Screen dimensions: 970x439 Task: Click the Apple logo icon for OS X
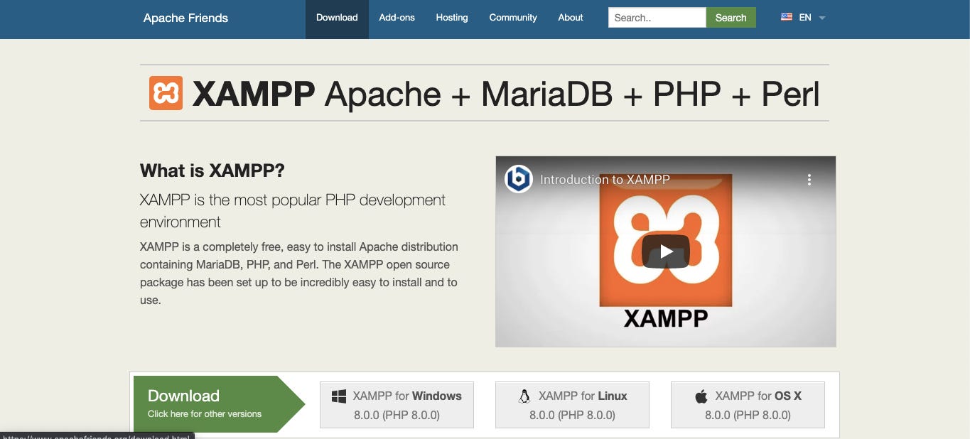click(x=701, y=396)
